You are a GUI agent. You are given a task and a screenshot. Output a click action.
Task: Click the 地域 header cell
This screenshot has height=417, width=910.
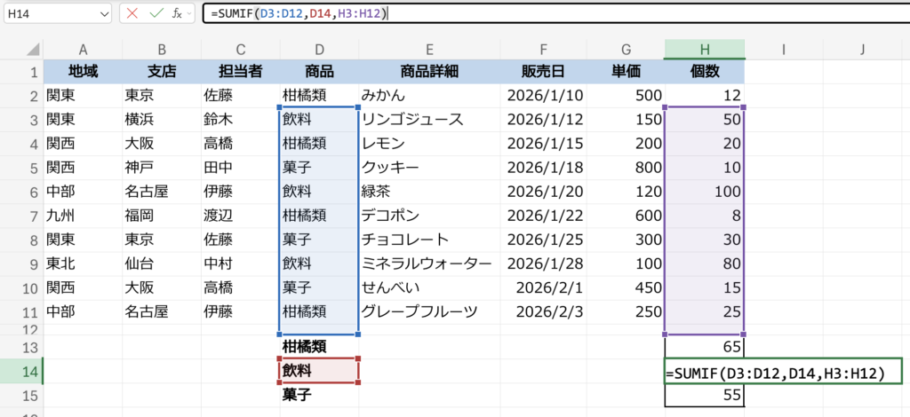click(x=82, y=72)
